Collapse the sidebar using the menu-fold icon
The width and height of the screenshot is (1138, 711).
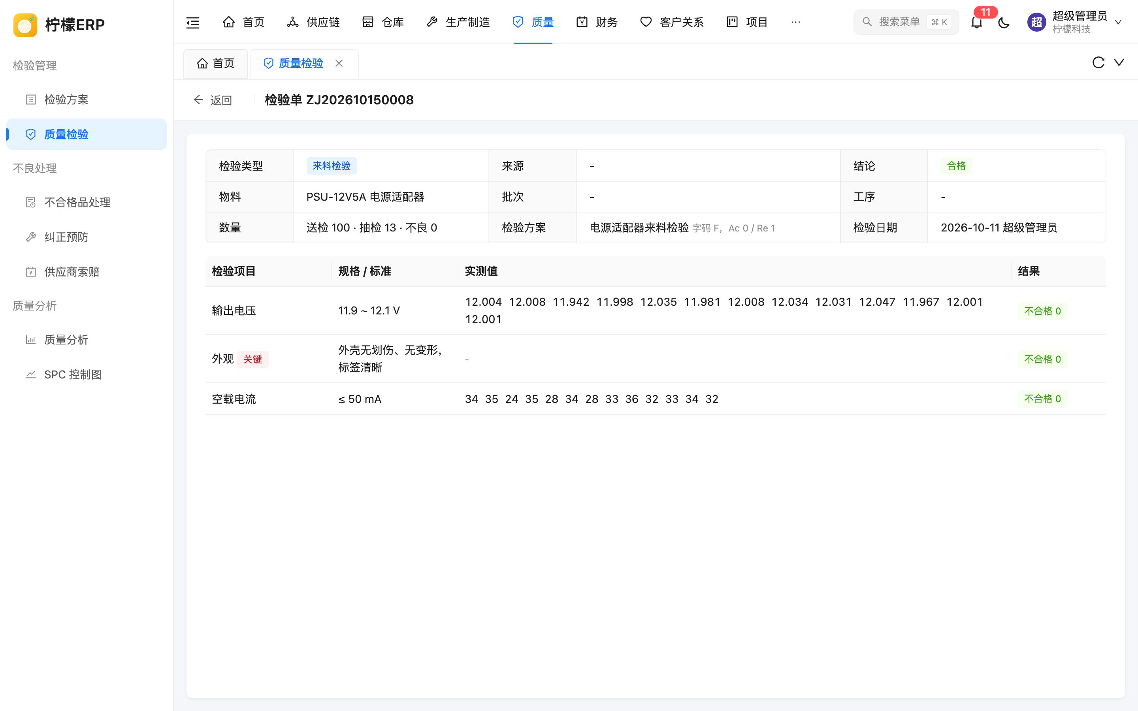[x=193, y=22]
